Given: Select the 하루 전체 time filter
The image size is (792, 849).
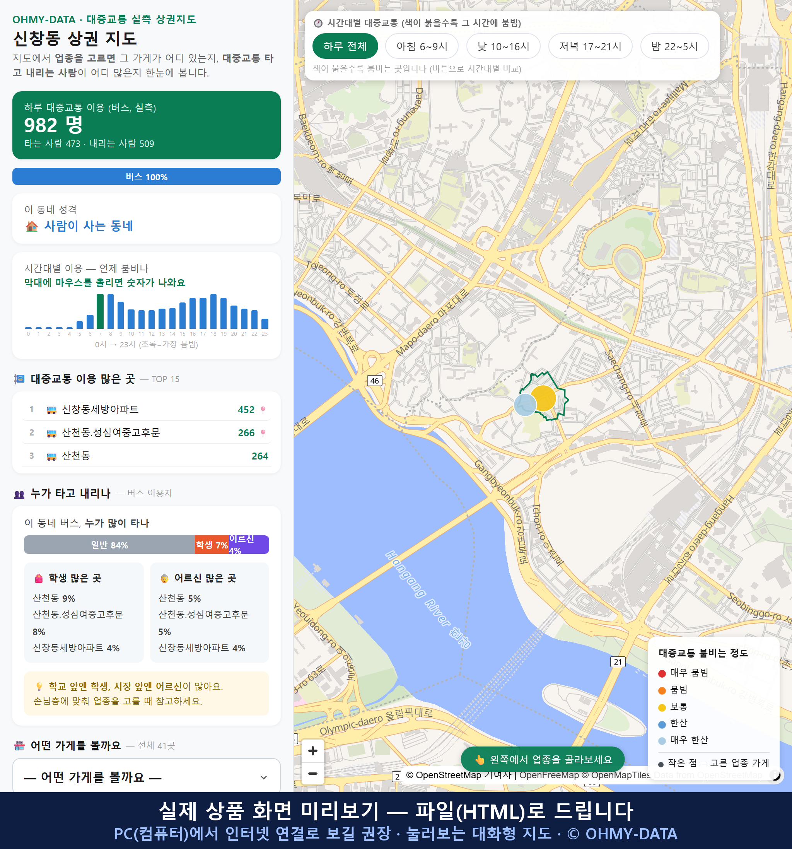Looking at the screenshot, I should tap(345, 46).
